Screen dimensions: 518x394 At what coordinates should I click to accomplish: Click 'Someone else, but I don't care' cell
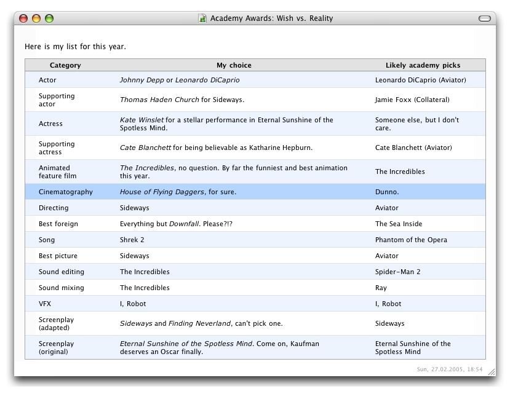tap(417, 124)
